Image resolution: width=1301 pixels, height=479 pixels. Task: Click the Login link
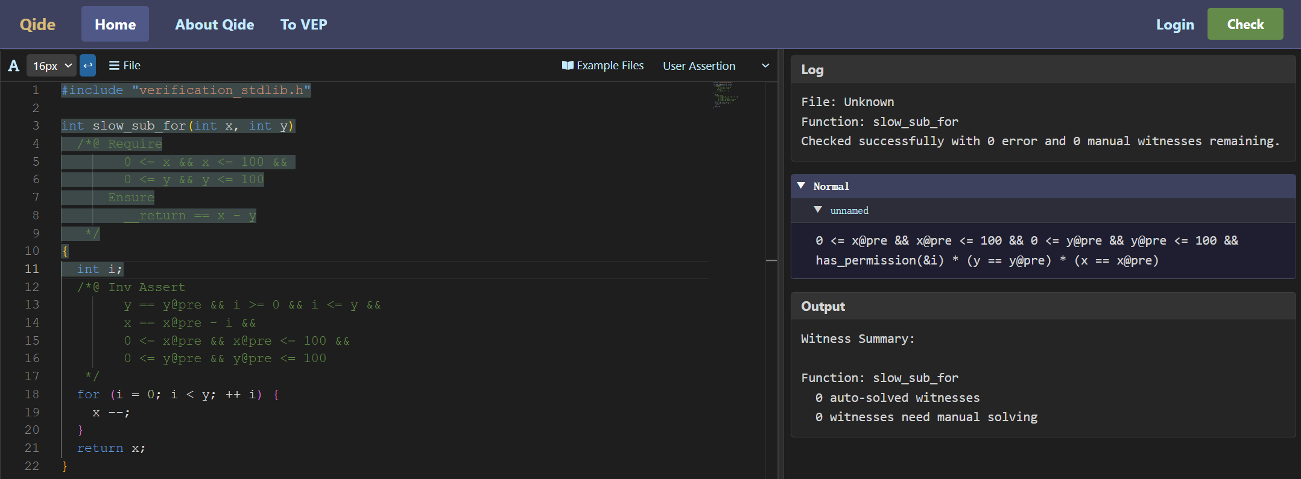pyautogui.click(x=1175, y=25)
